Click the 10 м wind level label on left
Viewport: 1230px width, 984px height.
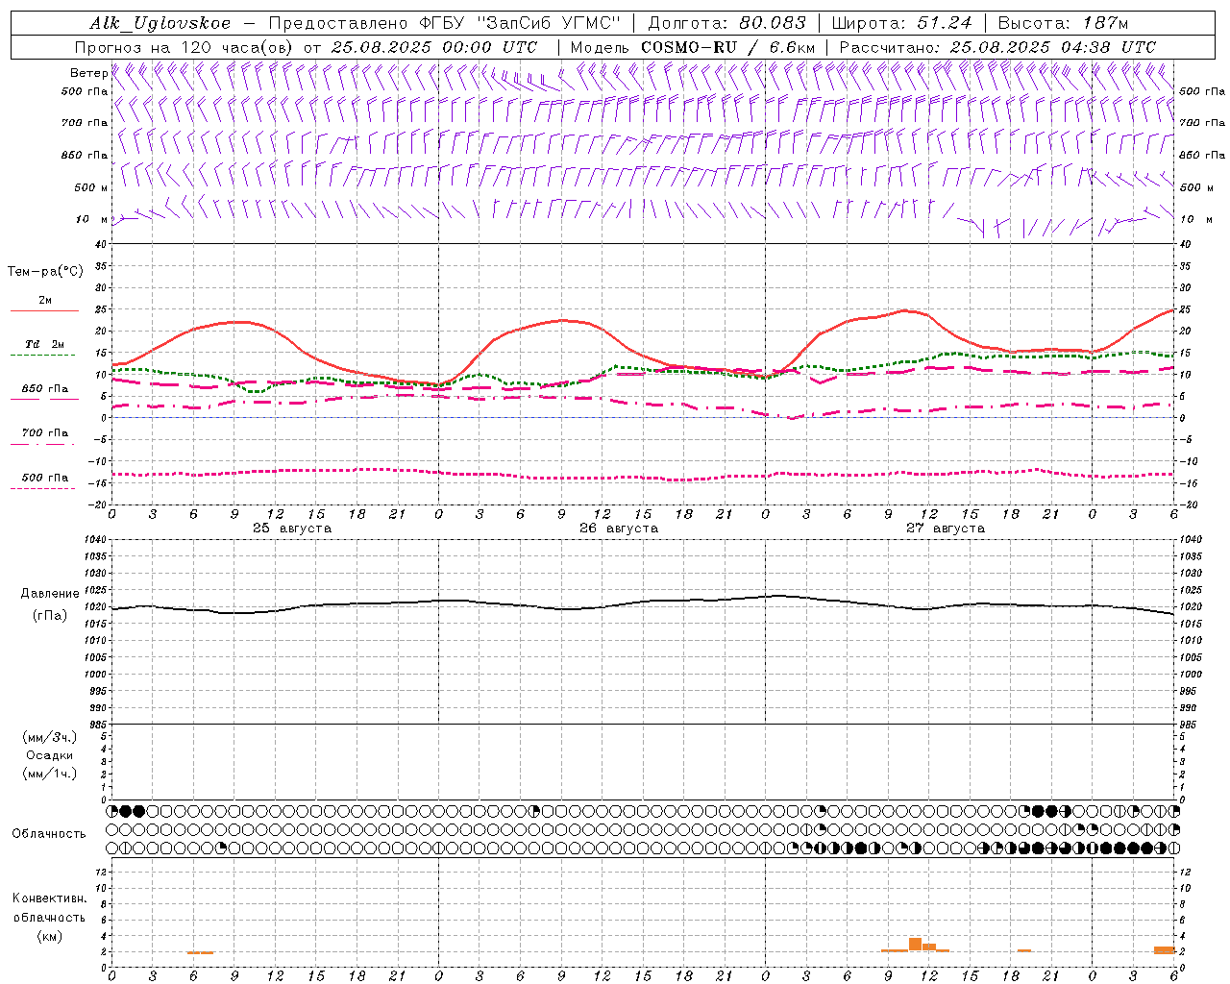pyautogui.click(x=92, y=219)
